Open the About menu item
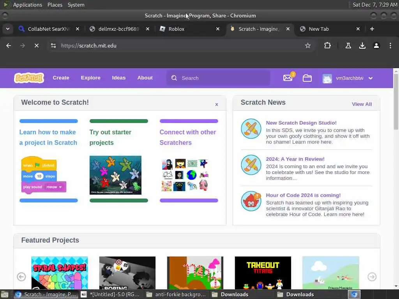 [x=145, y=78]
